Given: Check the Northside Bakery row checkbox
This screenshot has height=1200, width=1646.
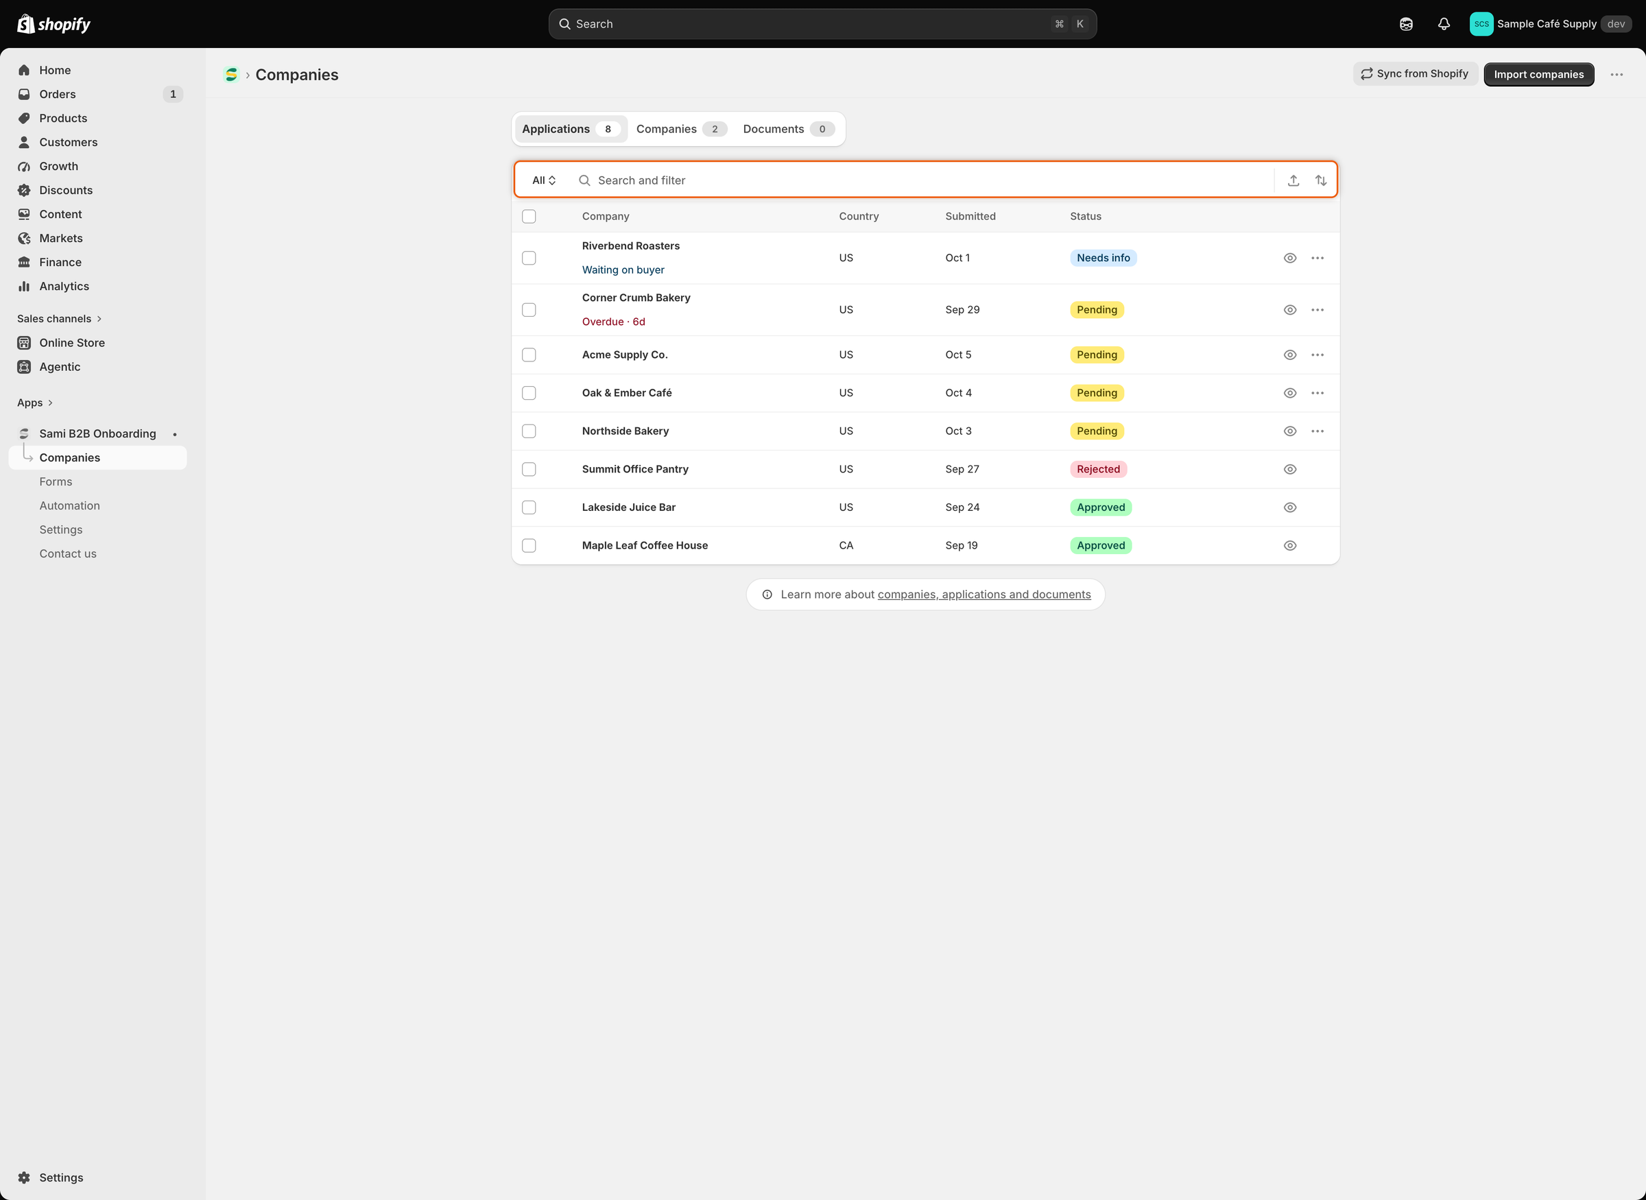Looking at the screenshot, I should (529, 431).
